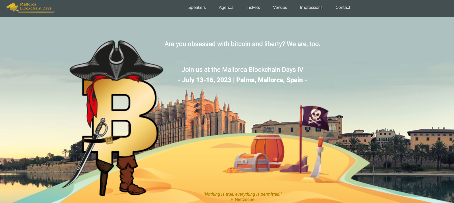Image resolution: width=454 pixels, height=203 pixels.
Task: Click the Palma cathedral image
Action: tap(200, 116)
